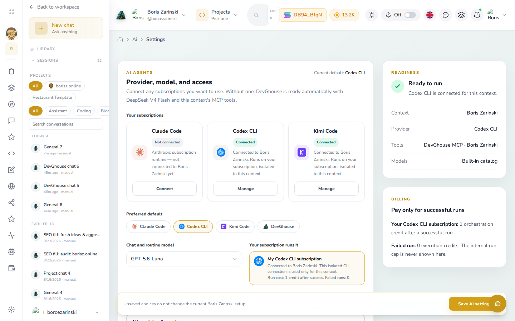Open the compass explore icon in the left rail
The width and height of the screenshot is (515, 321).
click(x=11, y=104)
